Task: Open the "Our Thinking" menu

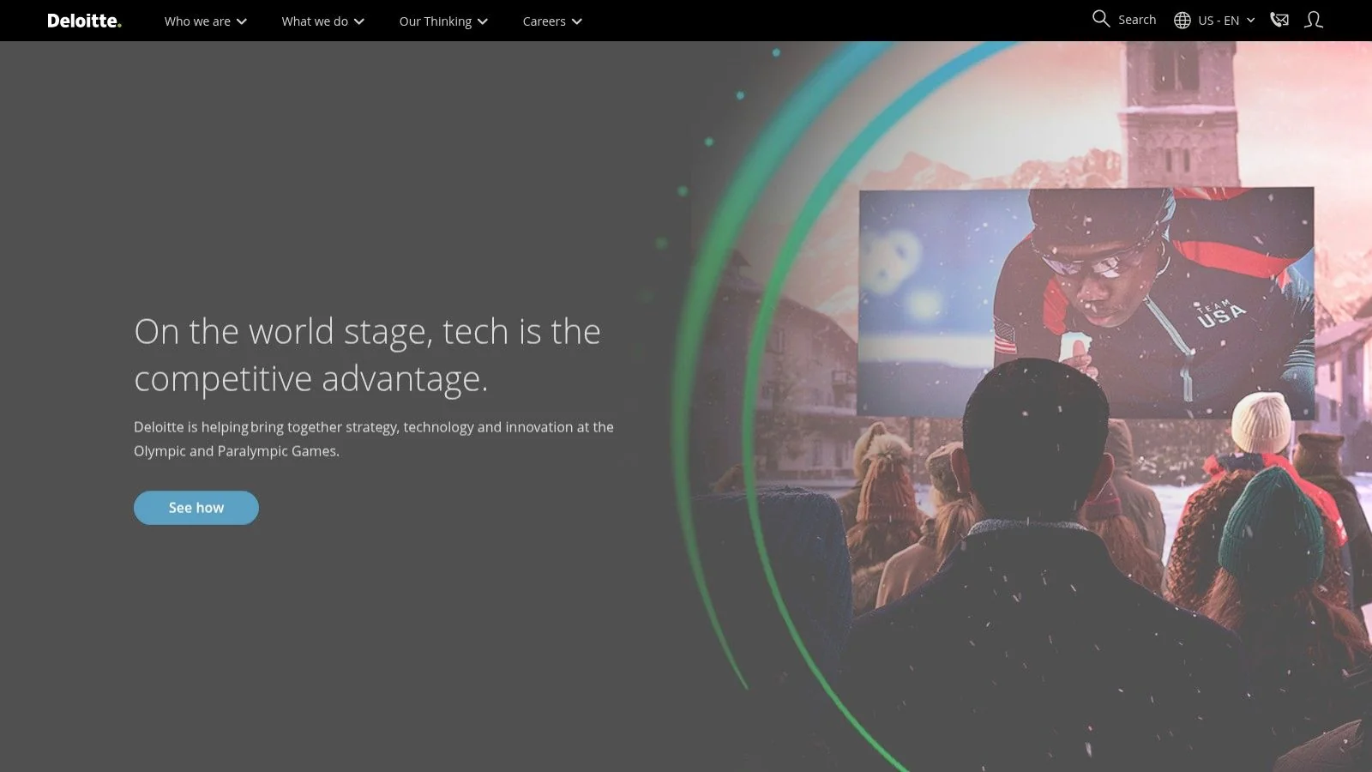Action: click(434, 21)
